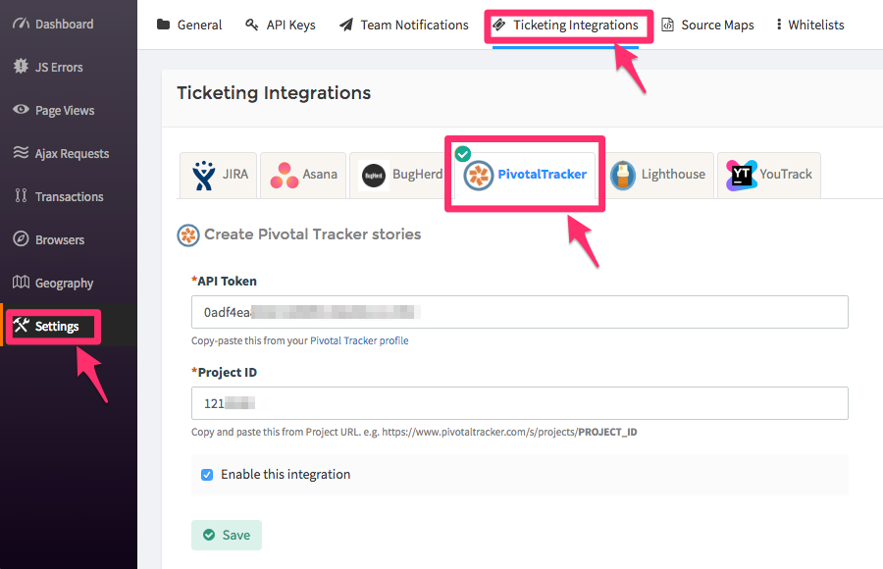Open the Team Notifications tab
This screenshot has width=883, height=569.
click(x=404, y=25)
